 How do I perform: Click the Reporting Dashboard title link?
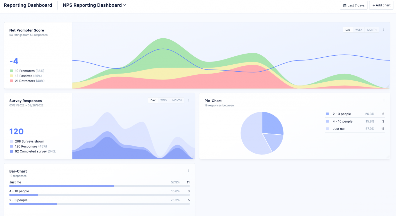click(x=28, y=5)
